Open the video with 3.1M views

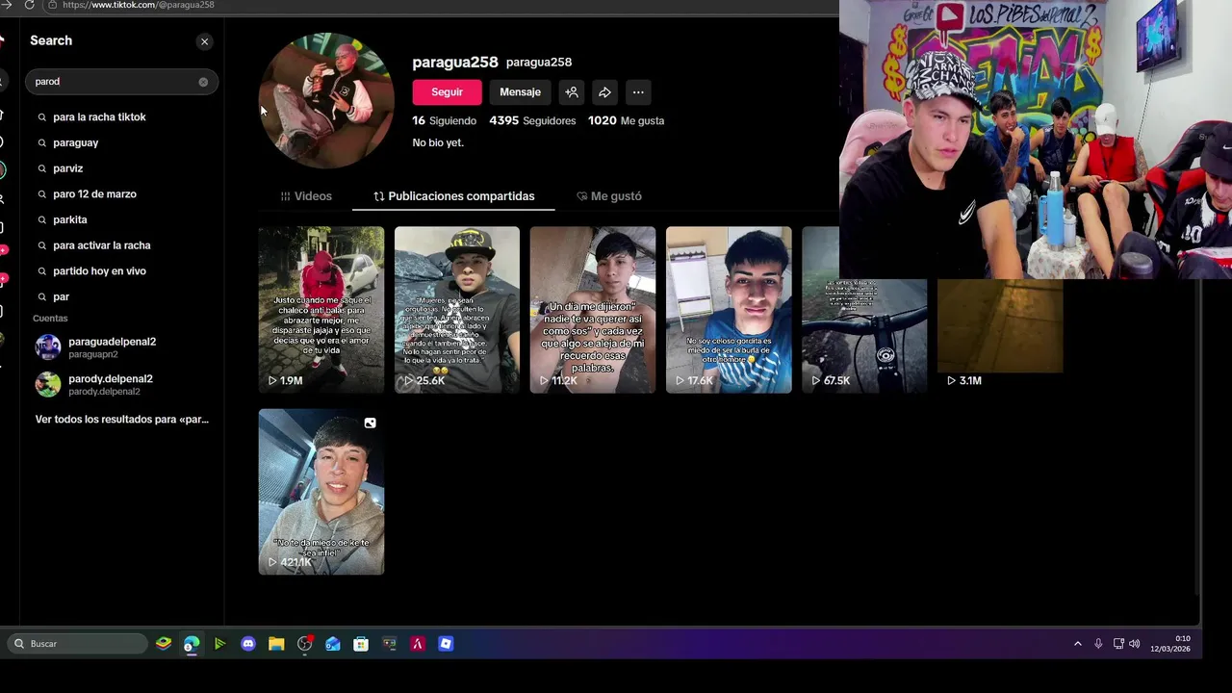(x=1000, y=335)
